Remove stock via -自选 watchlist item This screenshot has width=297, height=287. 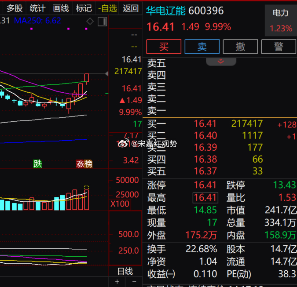[x=107, y=8]
